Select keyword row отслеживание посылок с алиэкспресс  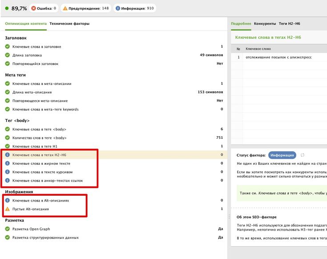(279, 57)
